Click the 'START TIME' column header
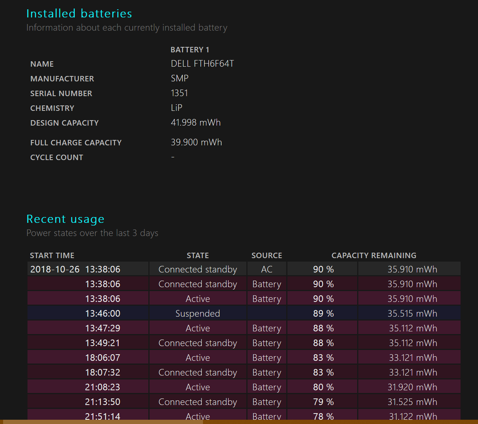478x424 pixels. coord(52,255)
